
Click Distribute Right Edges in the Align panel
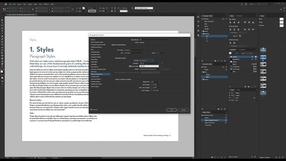[253, 29]
